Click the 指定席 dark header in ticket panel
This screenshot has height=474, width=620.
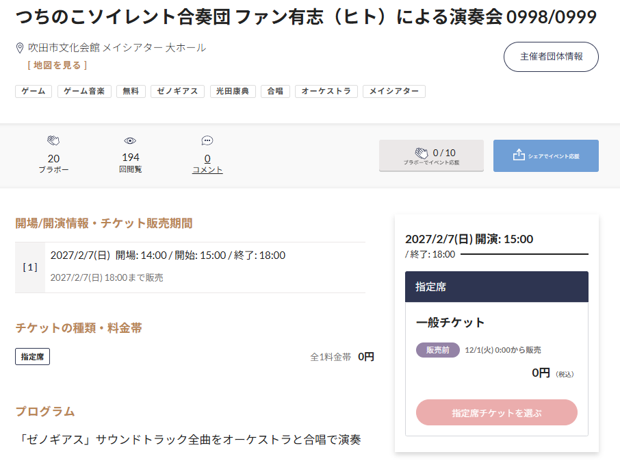click(497, 287)
